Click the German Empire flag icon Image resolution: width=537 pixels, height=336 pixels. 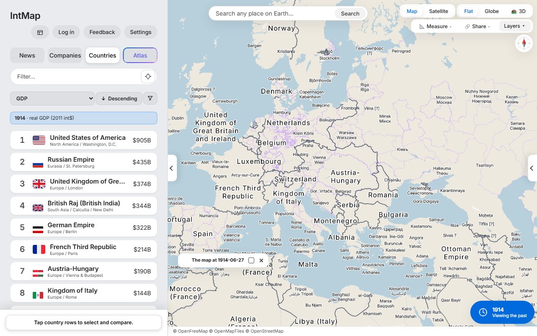38,230
